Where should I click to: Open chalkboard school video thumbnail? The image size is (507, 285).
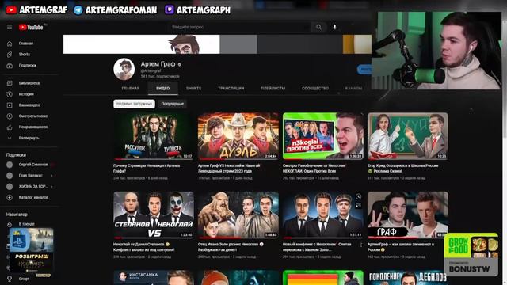(408, 136)
